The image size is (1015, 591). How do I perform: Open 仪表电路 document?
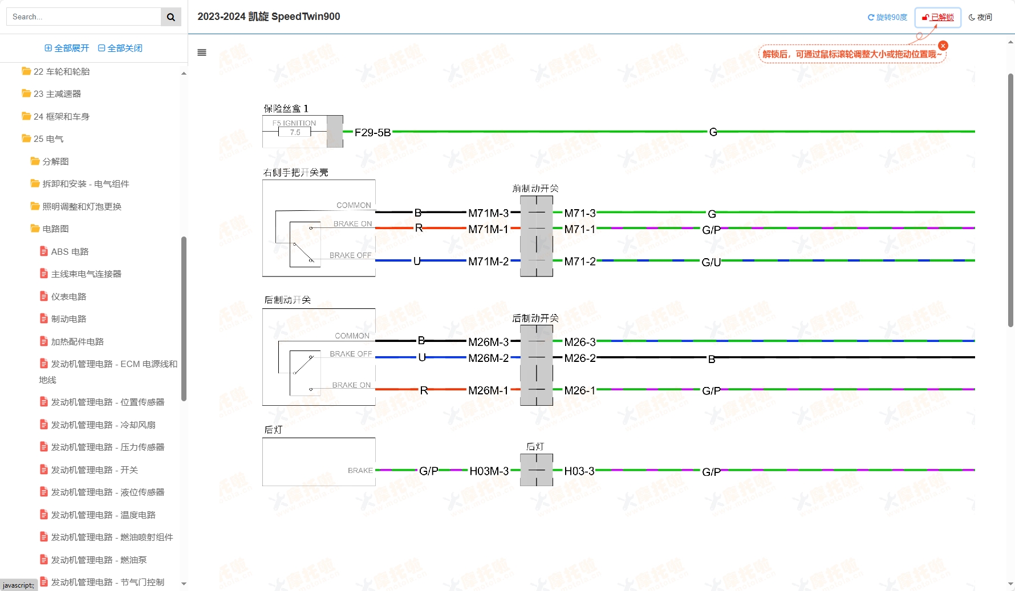68,297
